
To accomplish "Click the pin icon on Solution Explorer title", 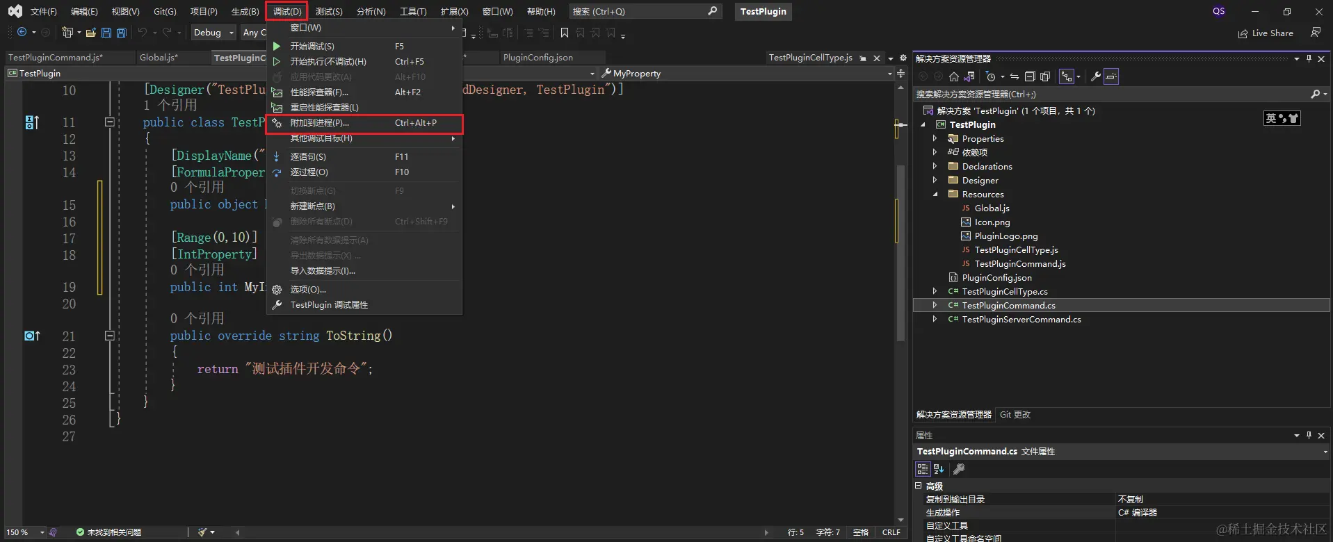I will tap(1309, 58).
